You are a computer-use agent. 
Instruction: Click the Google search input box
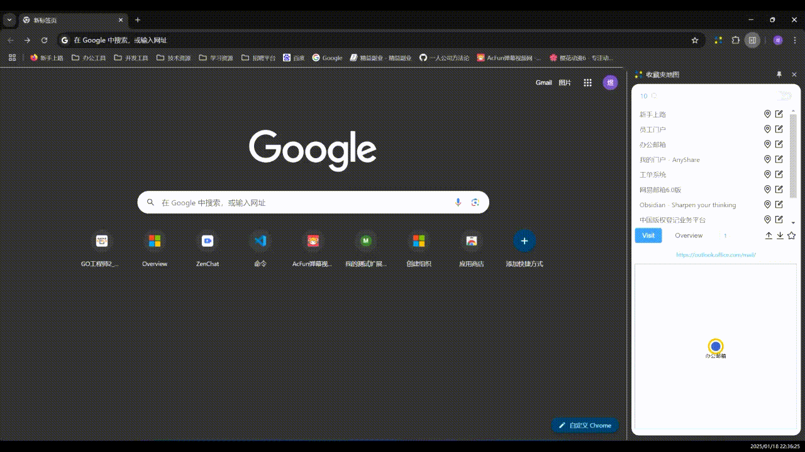[x=313, y=202]
